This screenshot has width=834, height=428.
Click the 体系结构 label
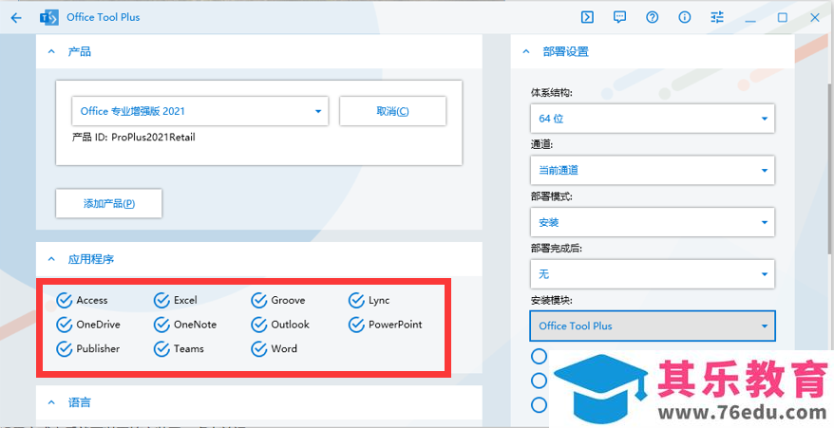(x=551, y=92)
